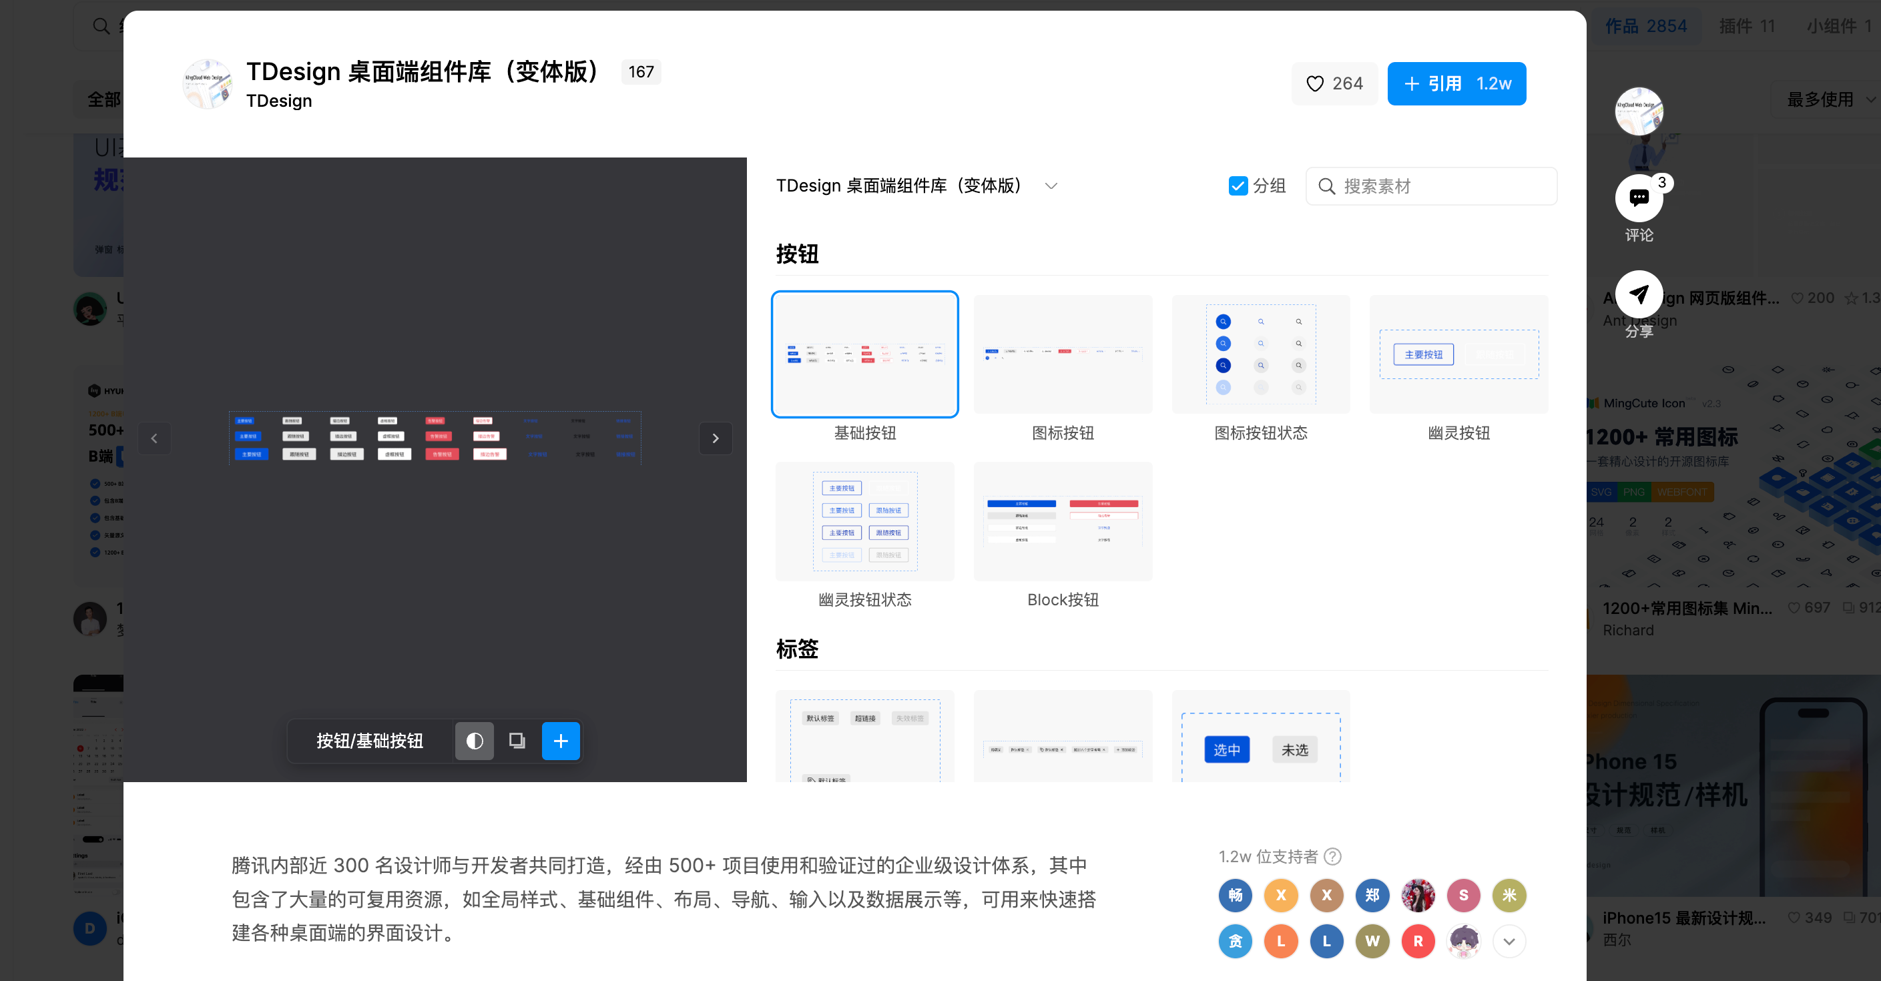The width and height of the screenshot is (1881, 981).
Task: Open the dark blue supporter avatar labeled L
Action: click(1326, 941)
